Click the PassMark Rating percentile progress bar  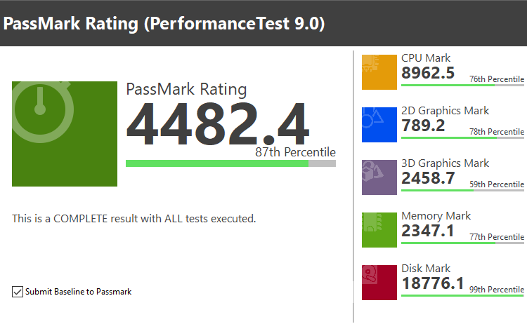point(230,163)
